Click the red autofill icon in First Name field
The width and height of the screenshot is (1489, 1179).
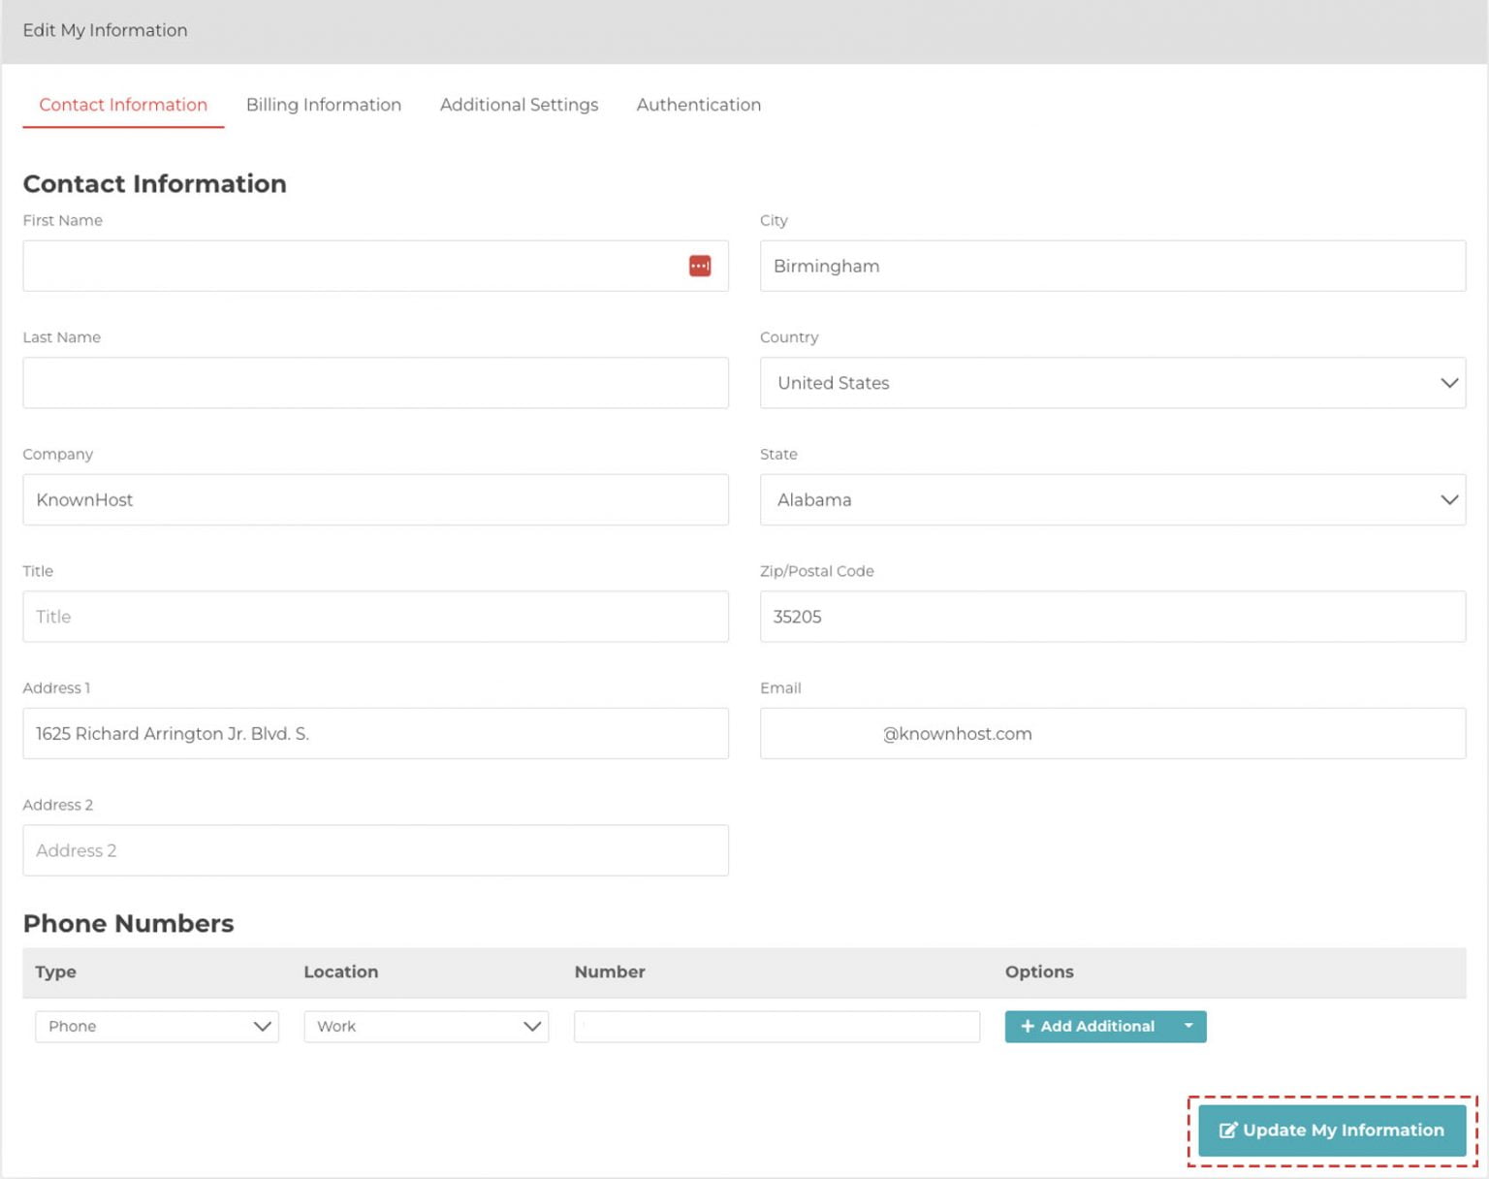(x=700, y=265)
